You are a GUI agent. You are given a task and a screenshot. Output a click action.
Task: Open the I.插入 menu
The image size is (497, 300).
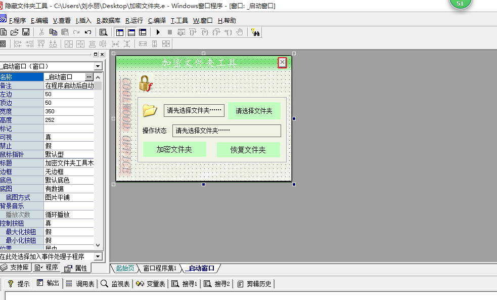pyautogui.click(x=83, y=21)
